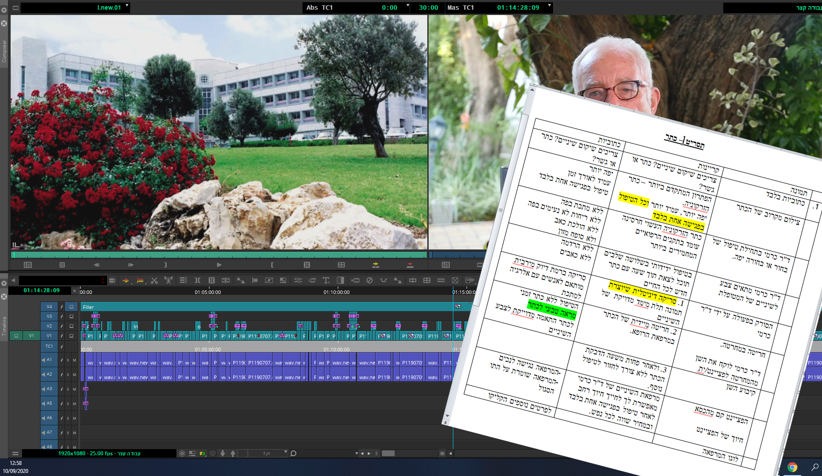Select green source track V1 patch
Viewport: 822px width, 476px height.
tap(31, 336)
